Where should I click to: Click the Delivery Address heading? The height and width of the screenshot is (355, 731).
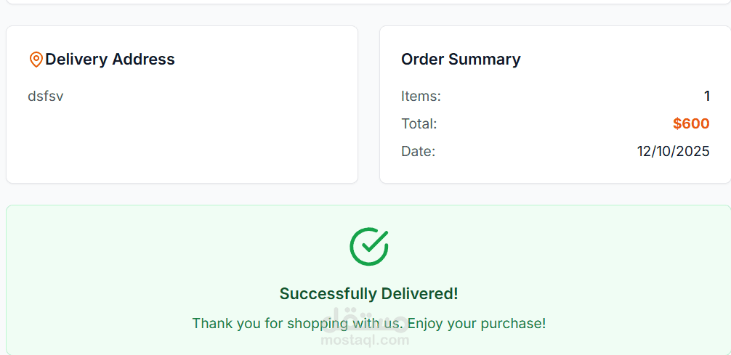pos(110,60)
